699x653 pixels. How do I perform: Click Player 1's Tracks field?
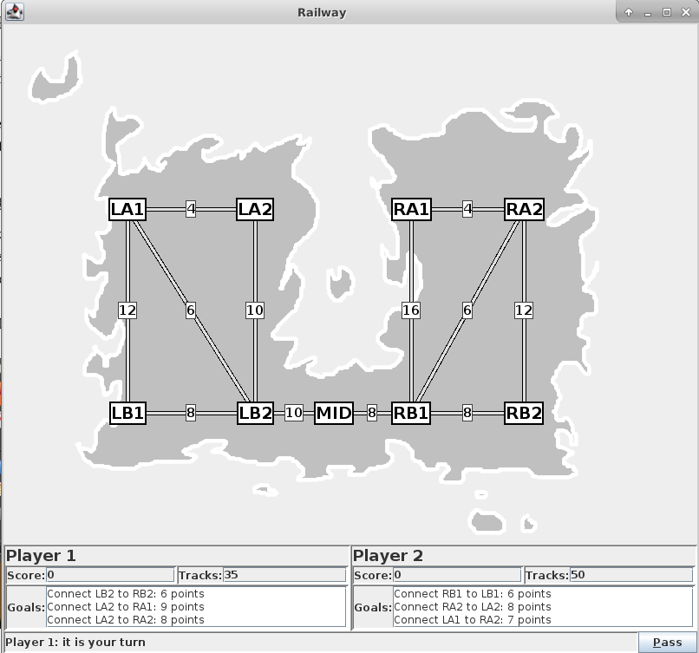tap(284, 575)
